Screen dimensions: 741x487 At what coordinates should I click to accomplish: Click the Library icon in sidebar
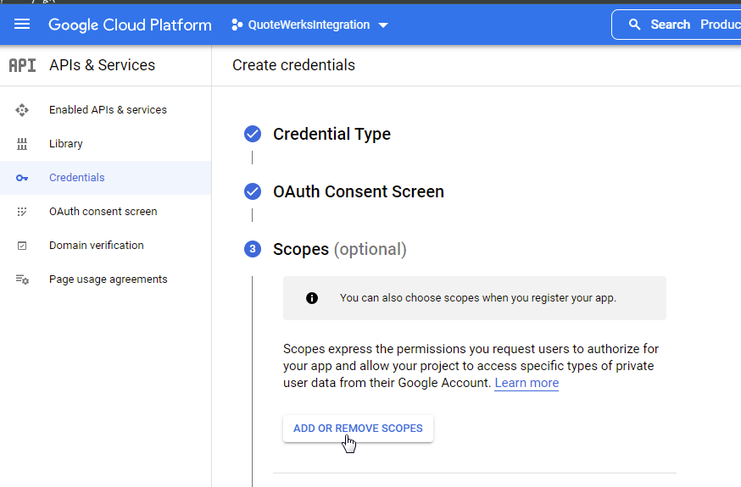tap(22, 144)
